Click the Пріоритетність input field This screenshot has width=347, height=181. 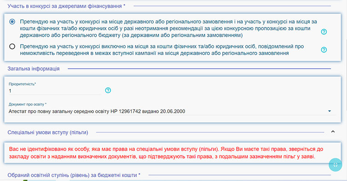point(55,91)
